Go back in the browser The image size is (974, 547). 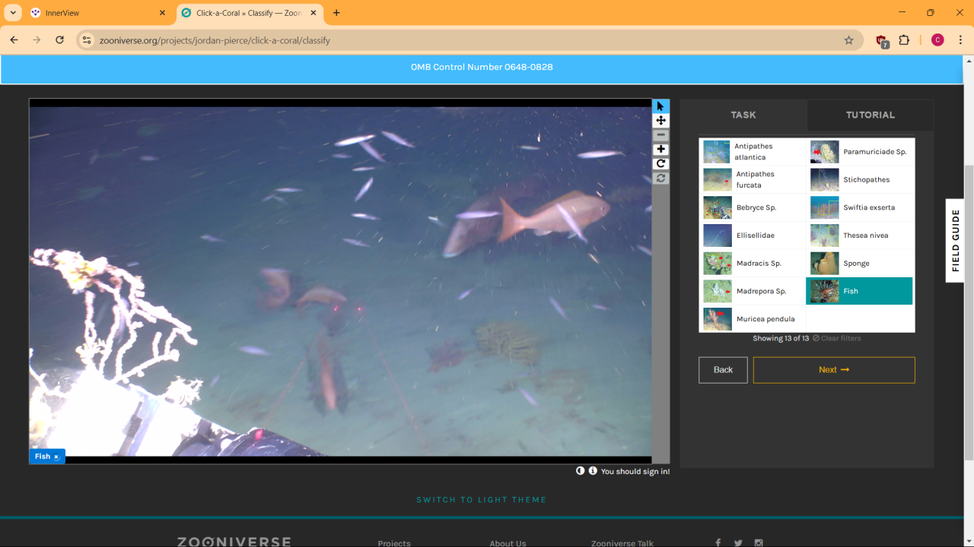(14, 40)
